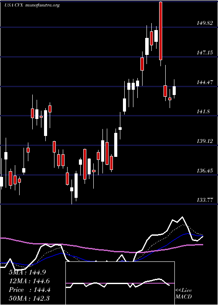Click the 147.15 price level label
The width and height of the screenshot is (218, 305).
pyautogui.click(x=204, y=53)
